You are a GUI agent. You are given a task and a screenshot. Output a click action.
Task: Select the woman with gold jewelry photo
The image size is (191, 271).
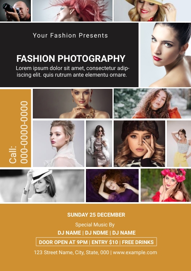(x=73, y=104)
